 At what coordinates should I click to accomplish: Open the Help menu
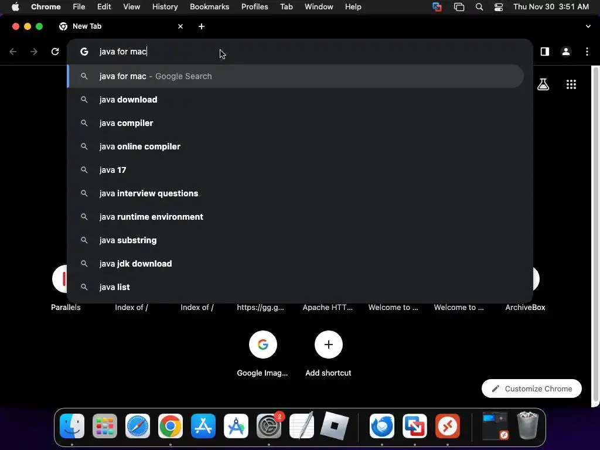(353, 7)
